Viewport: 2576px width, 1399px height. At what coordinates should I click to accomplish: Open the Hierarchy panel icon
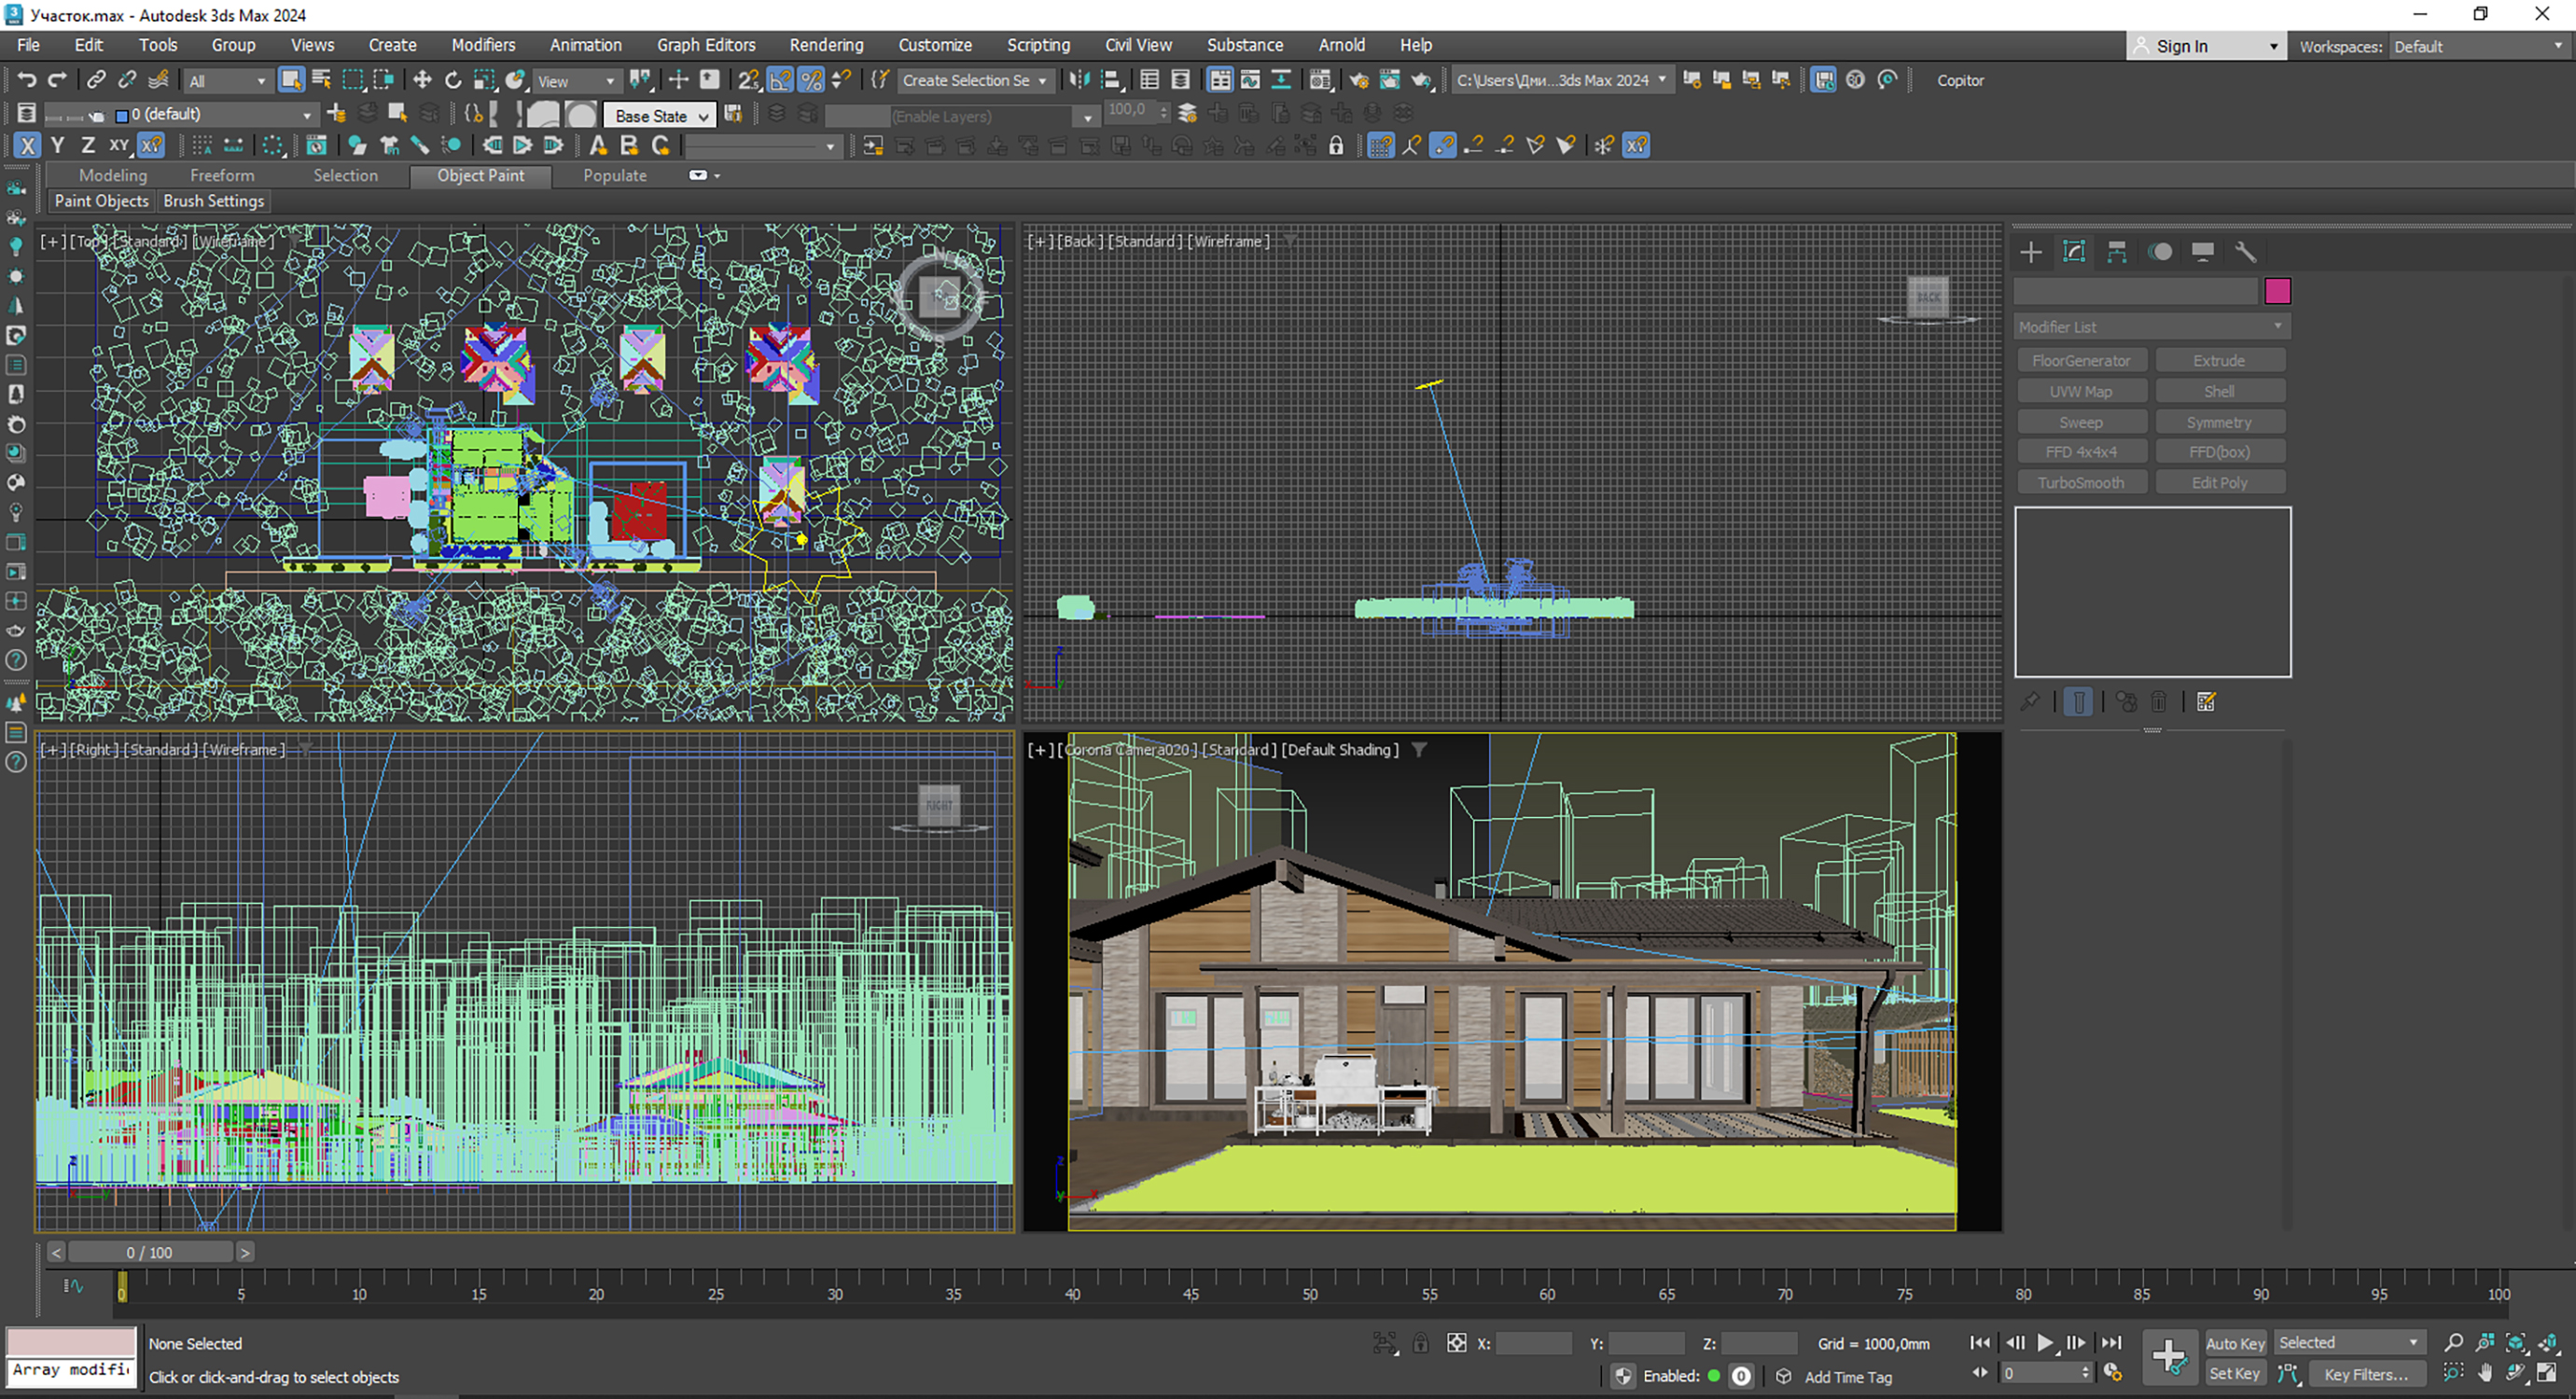point(2116,252)
